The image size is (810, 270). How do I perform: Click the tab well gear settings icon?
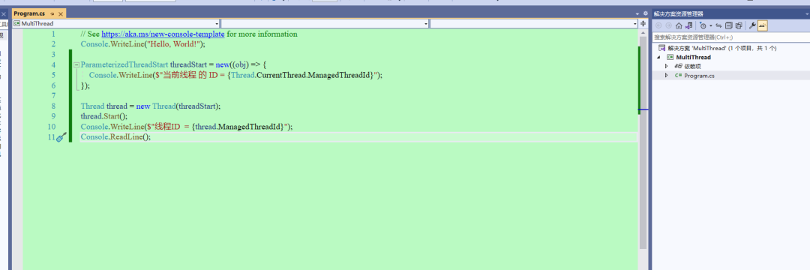coord(645,13)
